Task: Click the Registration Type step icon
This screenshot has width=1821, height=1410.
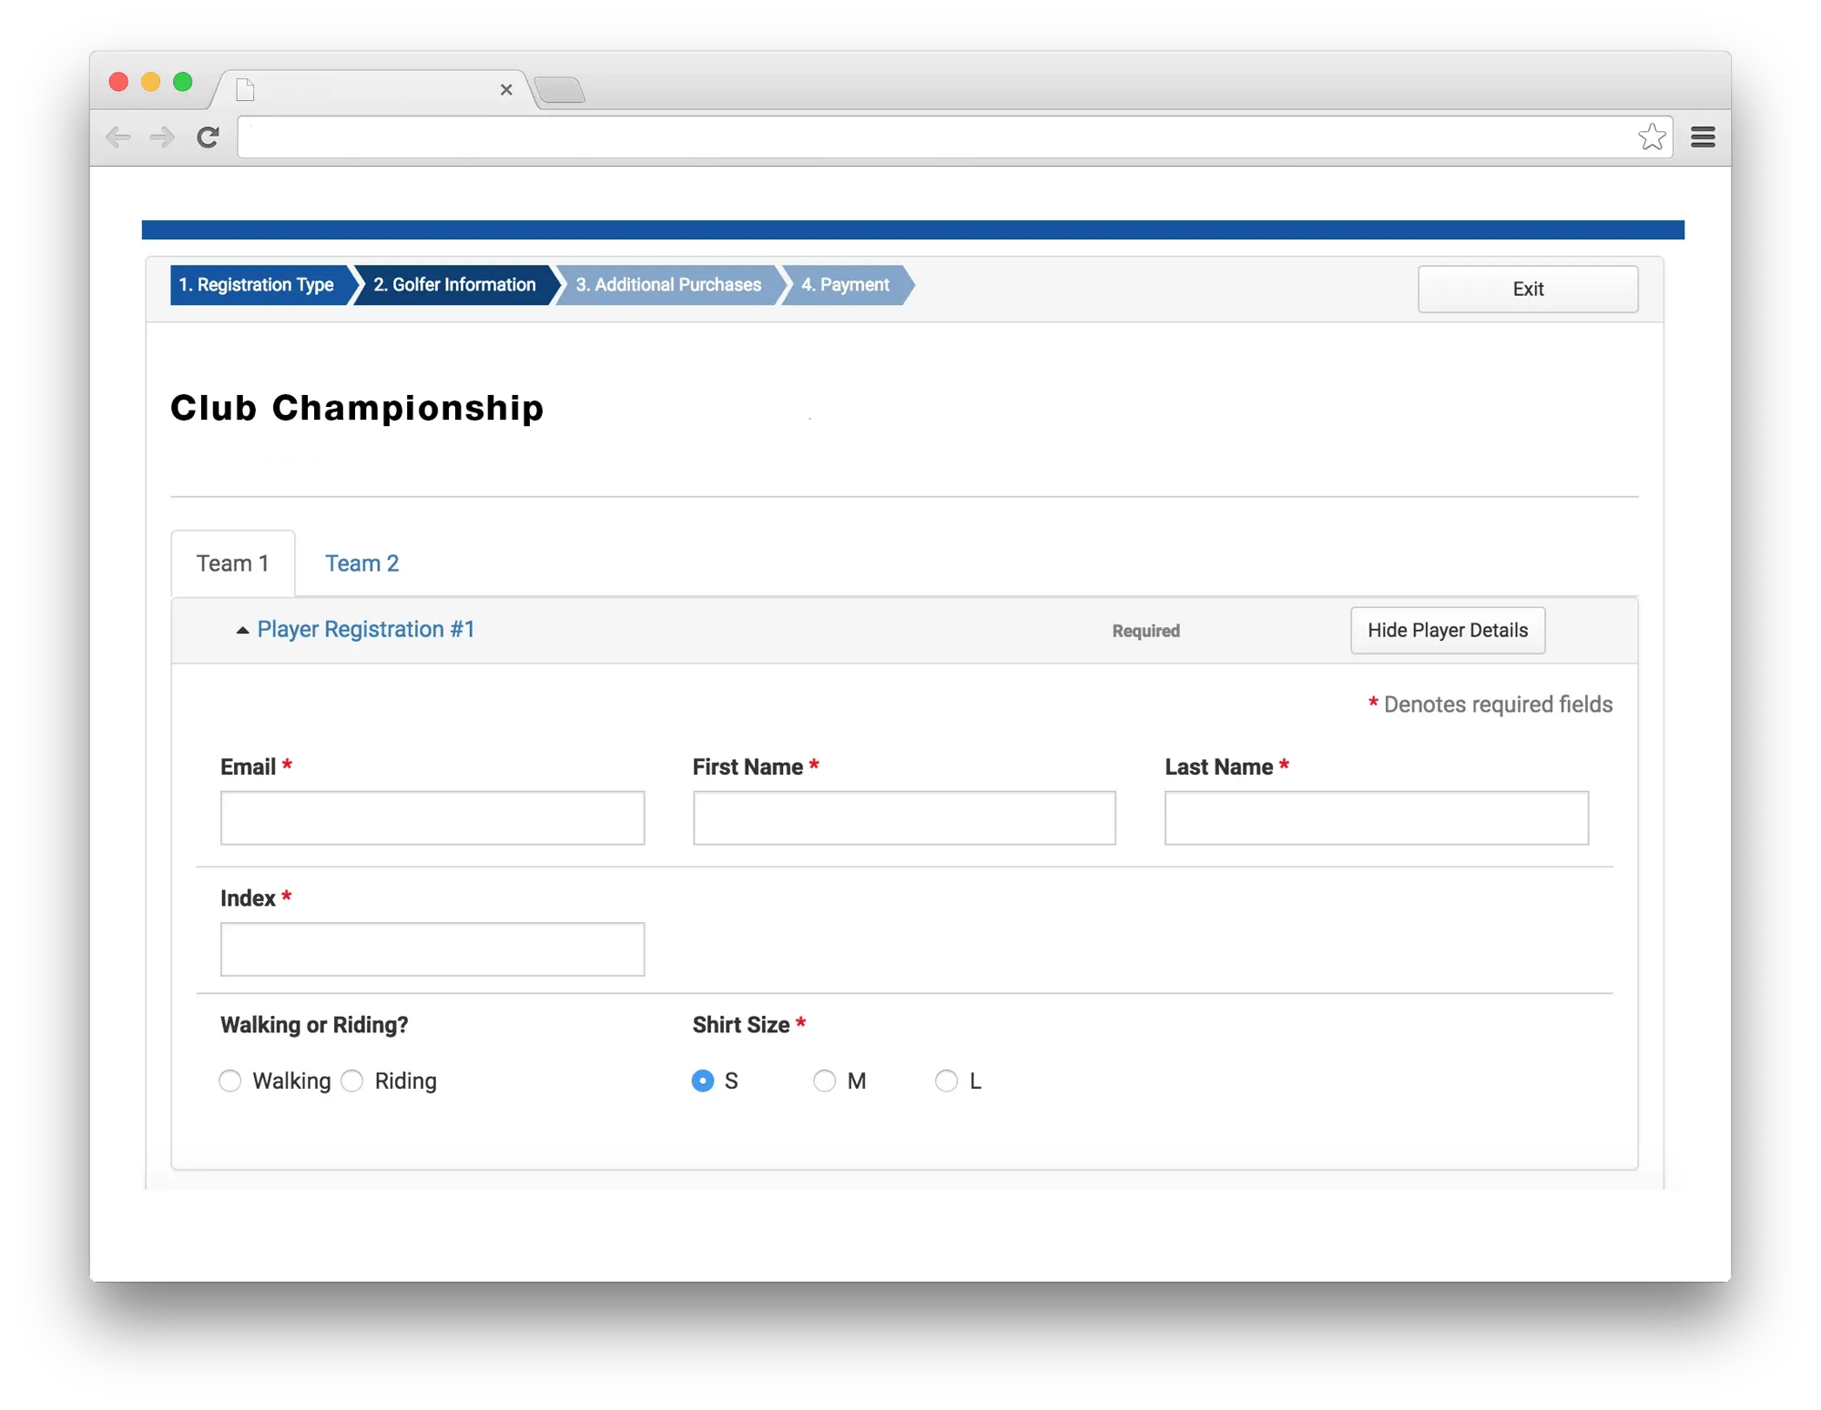Action: click(x=254, y=285)
